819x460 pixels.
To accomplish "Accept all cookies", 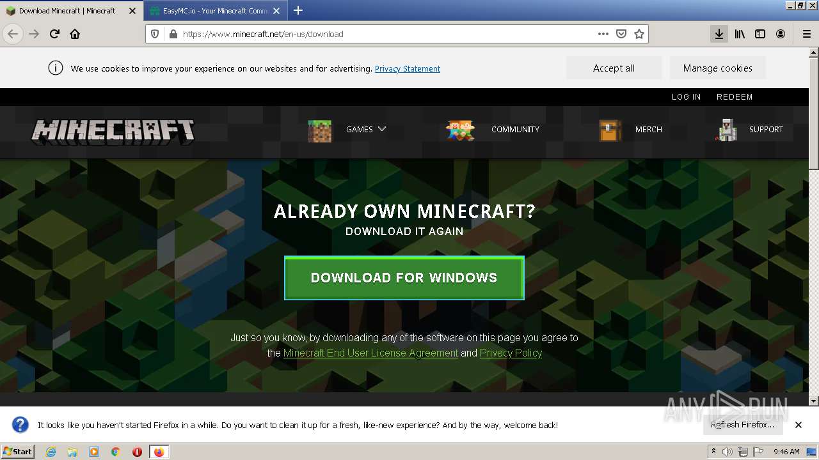I will [x=614, y=68].
